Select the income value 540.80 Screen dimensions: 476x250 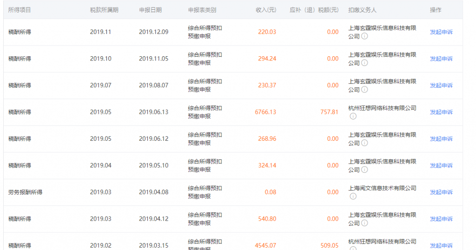pyautogui.click(x=267, y=219)
